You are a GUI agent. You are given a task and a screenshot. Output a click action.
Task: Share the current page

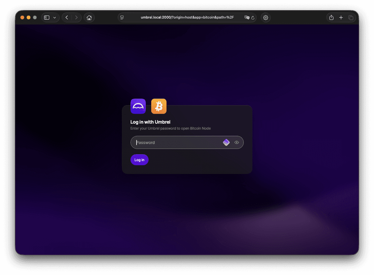[x=331, y=17]
